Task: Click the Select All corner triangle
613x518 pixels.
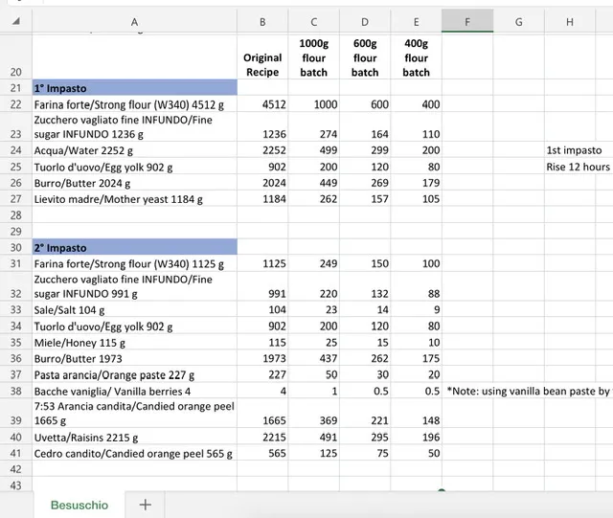Action: pyautogui.click(x=17, y=21)
